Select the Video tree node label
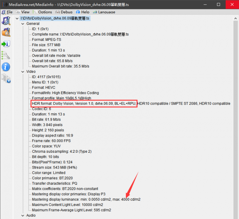The image size is (239, 219). (31, 72)
